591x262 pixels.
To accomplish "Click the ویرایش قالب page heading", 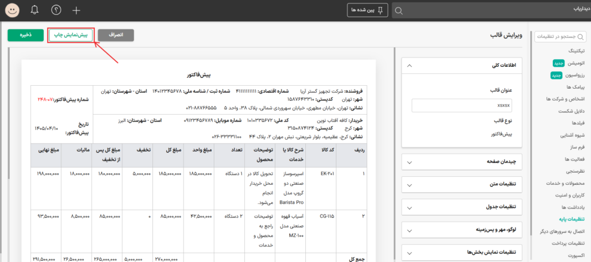I will point(506,35).
